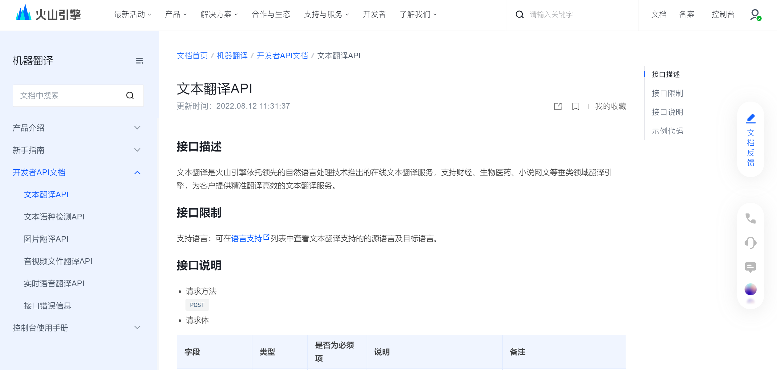Jump to 示例代码 in page outline

pyautogui.click(x=667, y=131)
